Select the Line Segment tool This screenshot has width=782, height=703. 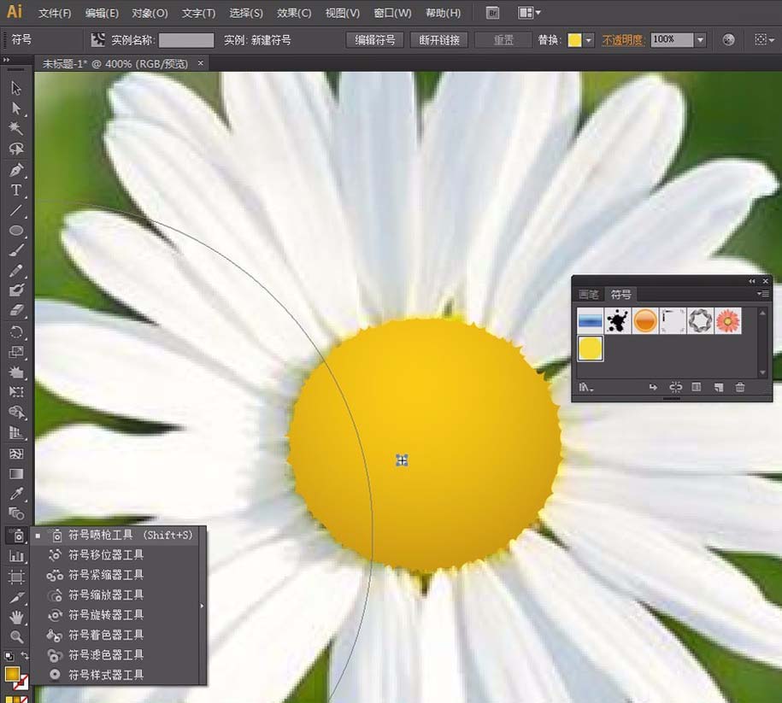click(x=16, y=210)
